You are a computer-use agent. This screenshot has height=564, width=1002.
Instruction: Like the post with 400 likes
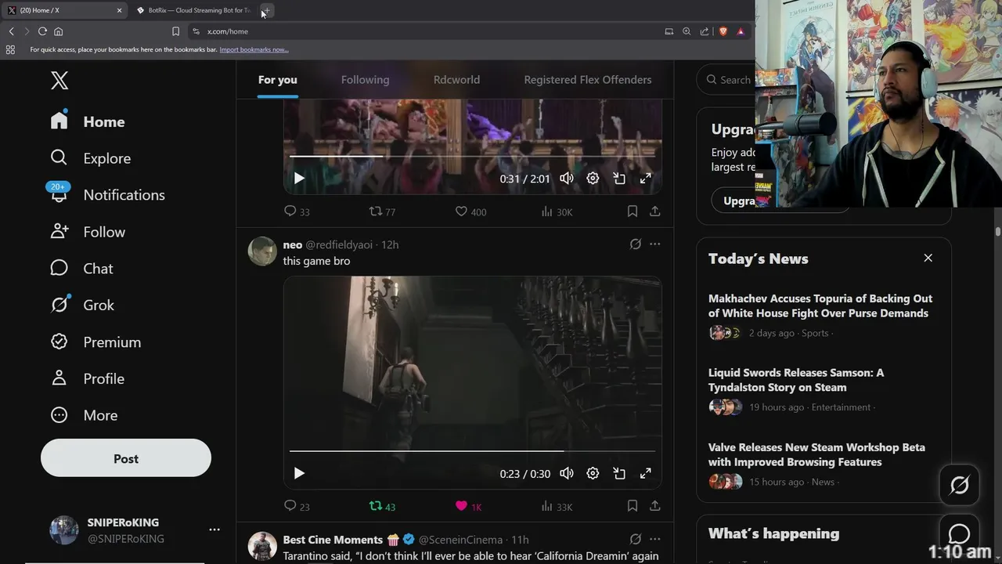click(470, 211)
